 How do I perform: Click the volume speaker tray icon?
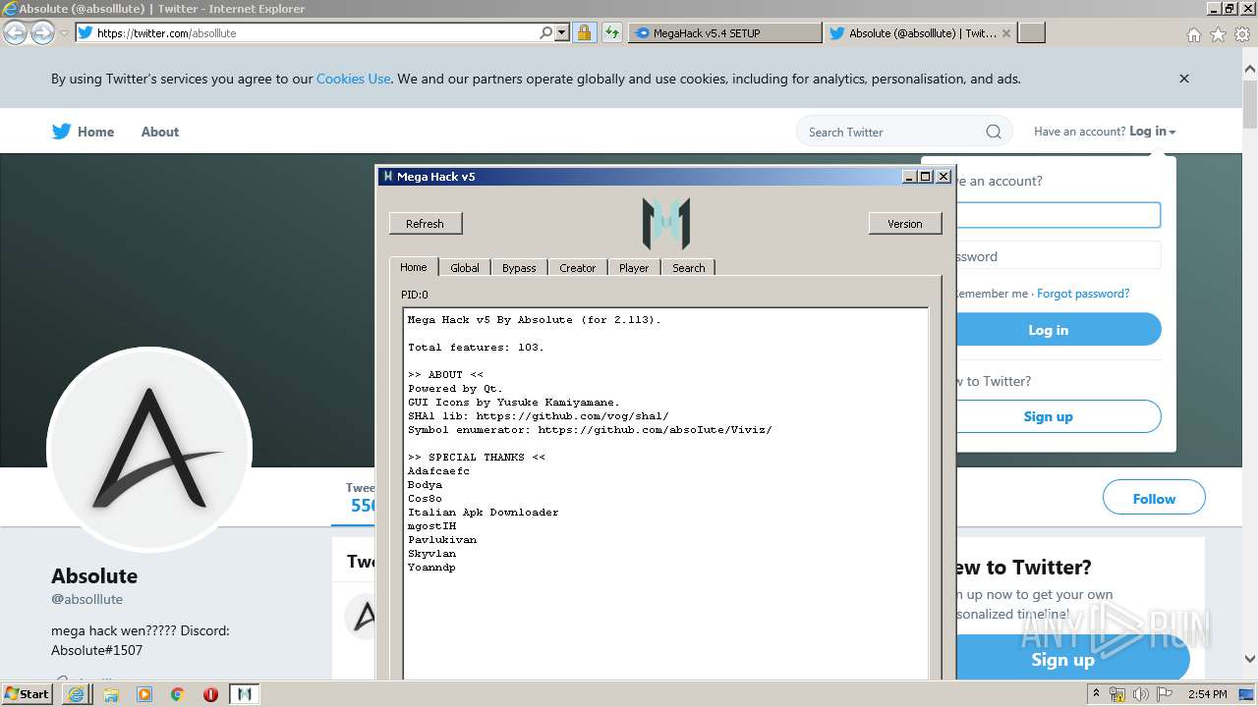pos(1140,694)
